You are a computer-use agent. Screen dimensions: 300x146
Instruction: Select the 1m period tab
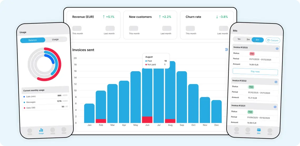239,39
